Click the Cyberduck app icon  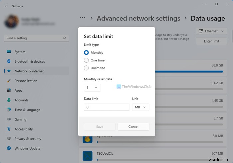pos(88,139)
